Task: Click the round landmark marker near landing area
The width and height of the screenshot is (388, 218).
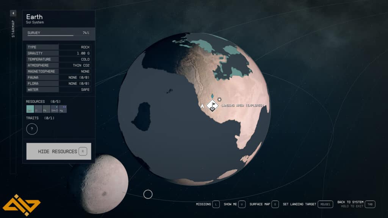Action: (219, 100)
